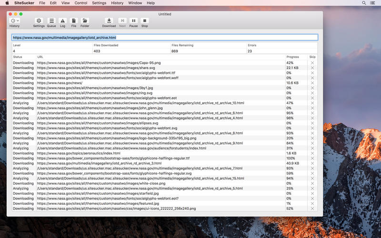Screen dimensions: 381x238
Task: Open the Log warning icon
Action: 62,21
